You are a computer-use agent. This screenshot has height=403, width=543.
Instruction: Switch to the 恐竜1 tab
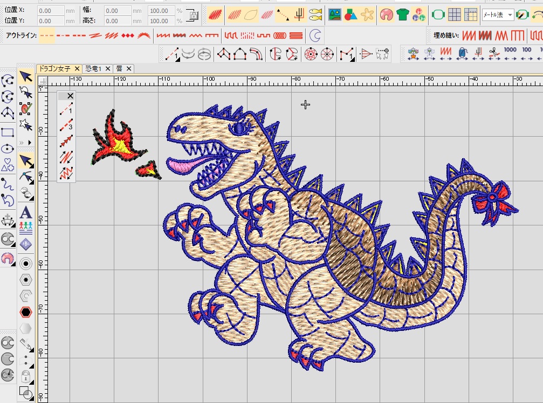click(x=93, y=69)
